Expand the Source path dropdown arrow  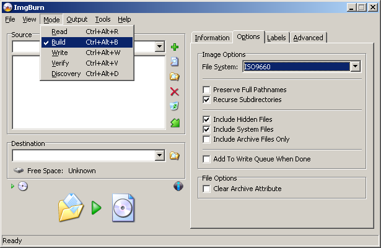coord(159,46)
